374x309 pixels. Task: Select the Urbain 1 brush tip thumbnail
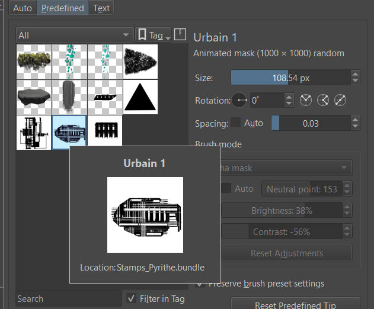pyautogui.click(x=69, y=133)
